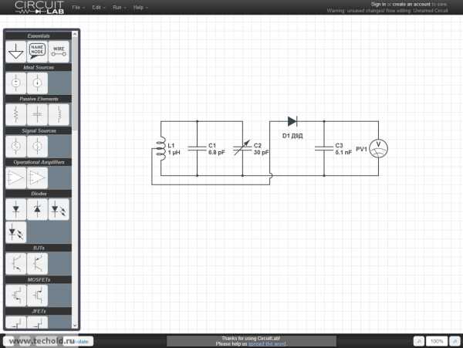This screenshot has height=348, width=463.
Task: Click the Passive Elements section header
Action: point(39,99)
